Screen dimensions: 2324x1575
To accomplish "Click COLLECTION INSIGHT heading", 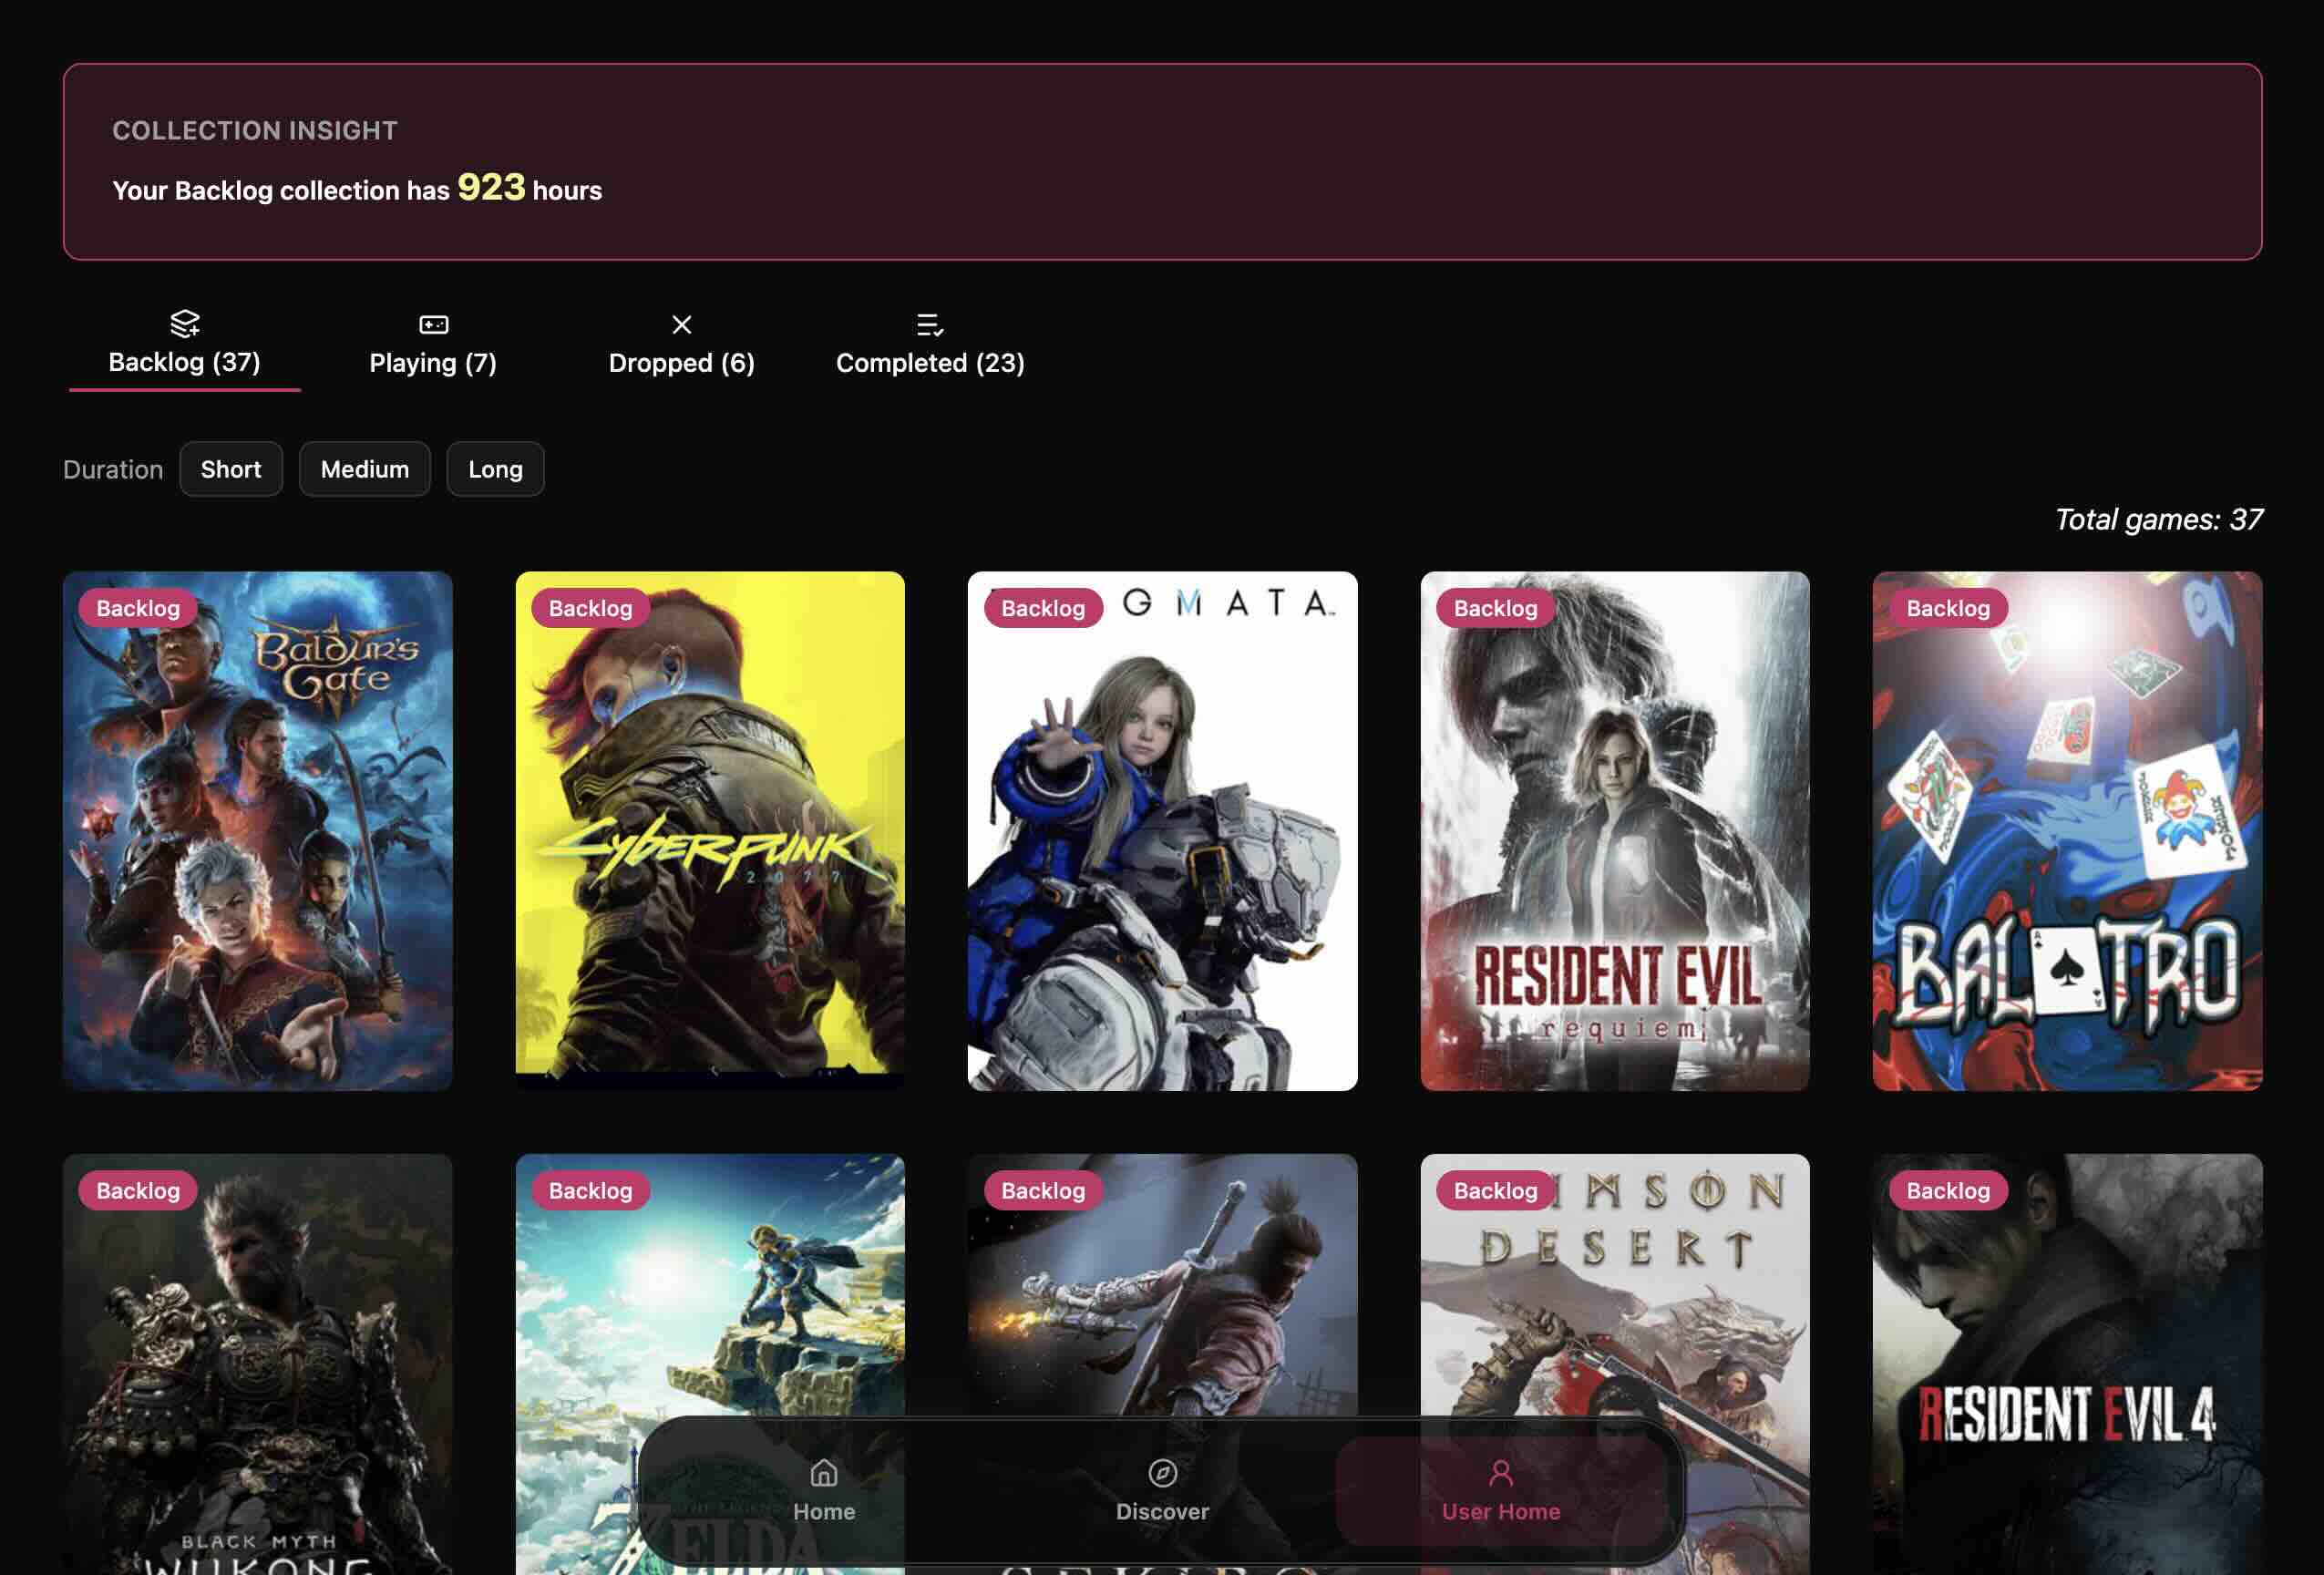I will click(x=255, y=130).
